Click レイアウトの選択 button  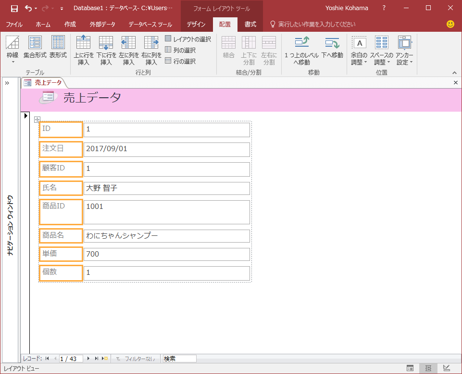(x=188, y=39)
